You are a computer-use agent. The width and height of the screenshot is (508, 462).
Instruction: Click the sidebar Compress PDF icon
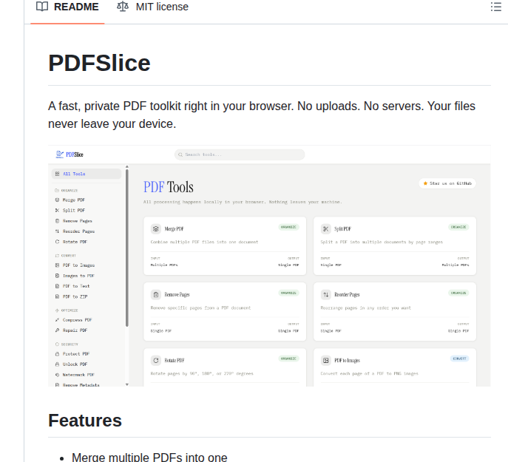58,320
